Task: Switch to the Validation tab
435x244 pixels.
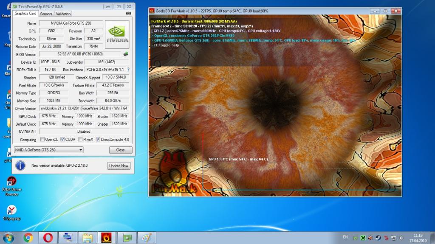Action: tap(63, 14)
